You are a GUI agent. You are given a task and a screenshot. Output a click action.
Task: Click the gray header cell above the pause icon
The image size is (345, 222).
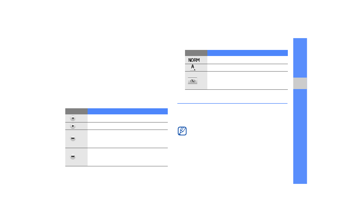click(76, 111)
